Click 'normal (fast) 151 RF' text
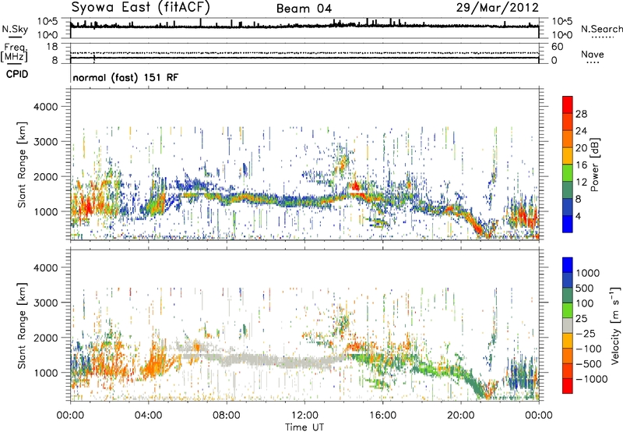Screen dimensions: 623x432 [x=125, y=77]
